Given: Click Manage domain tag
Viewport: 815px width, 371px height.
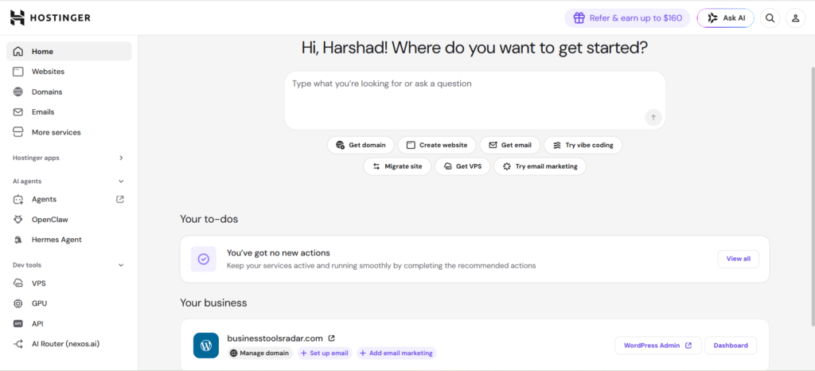Looking at the screenshot, I should [x=260, y=353].
